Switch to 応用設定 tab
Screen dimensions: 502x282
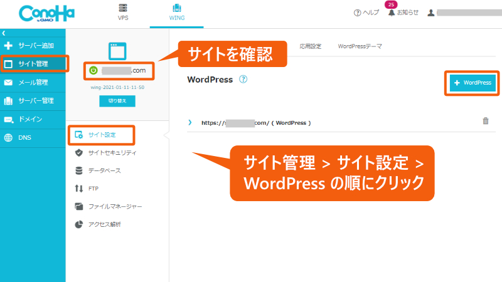tap(310, 46)
